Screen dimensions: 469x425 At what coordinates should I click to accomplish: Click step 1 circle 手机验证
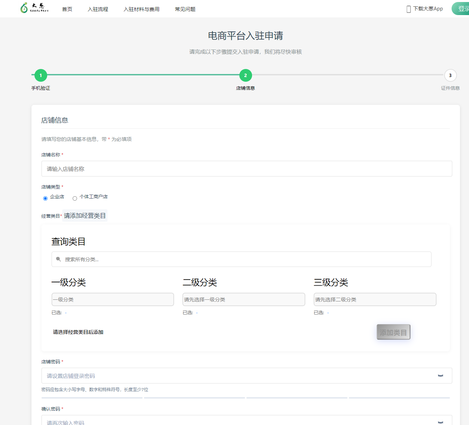41,75
